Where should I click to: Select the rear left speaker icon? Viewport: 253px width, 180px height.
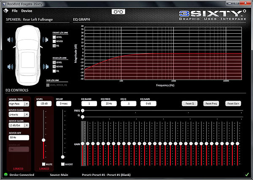click(x=10, y=67)
